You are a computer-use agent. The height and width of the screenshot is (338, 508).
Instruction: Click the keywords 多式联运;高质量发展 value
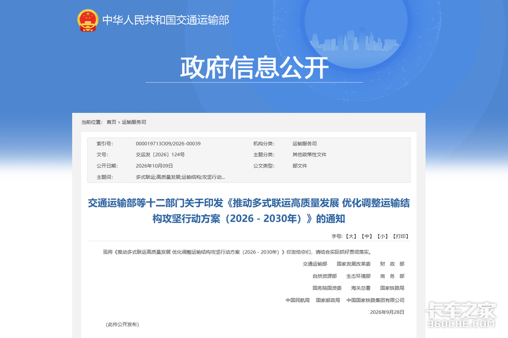[x=180, y=177]
